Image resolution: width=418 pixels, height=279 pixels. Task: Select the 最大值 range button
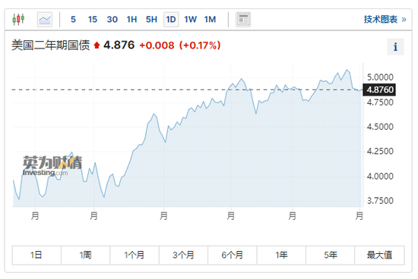click(x=379, y=255)
